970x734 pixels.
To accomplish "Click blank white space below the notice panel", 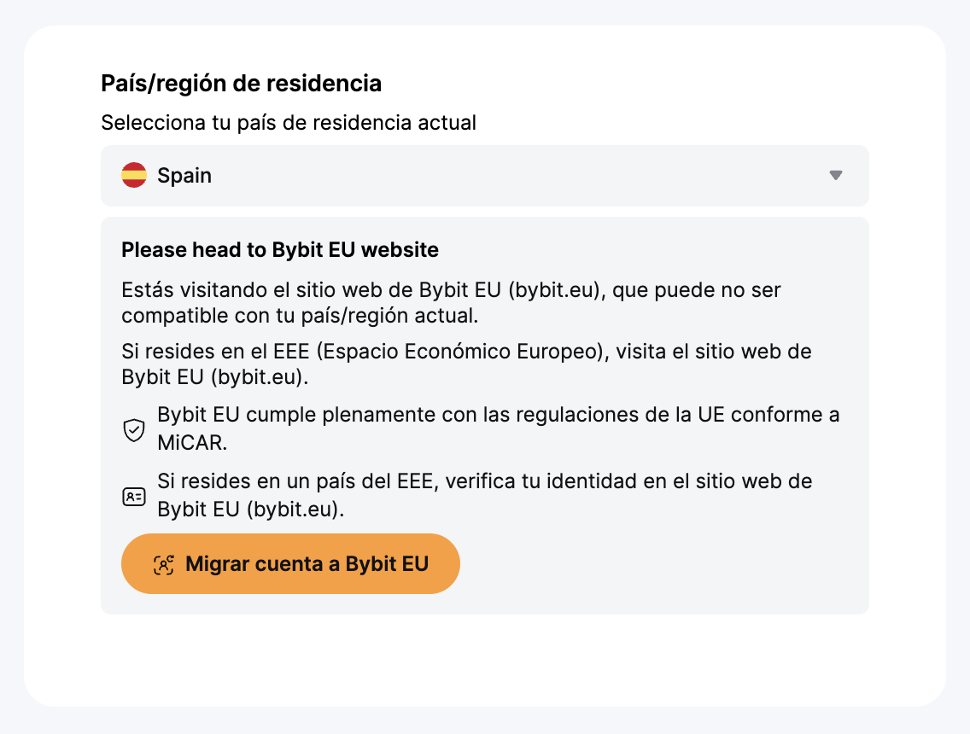I will coord(484,659).
